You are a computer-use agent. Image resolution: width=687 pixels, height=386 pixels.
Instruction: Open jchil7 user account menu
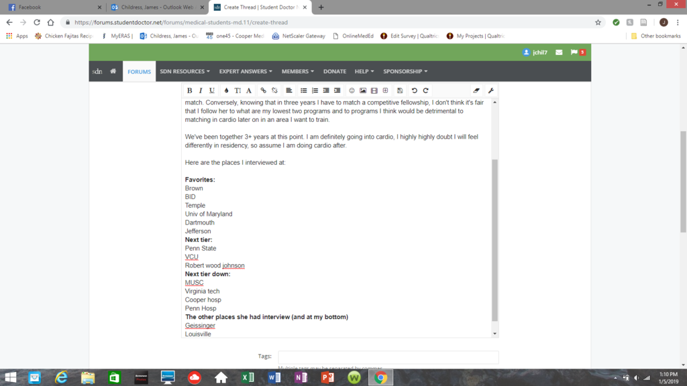click(x=535, y=52)
